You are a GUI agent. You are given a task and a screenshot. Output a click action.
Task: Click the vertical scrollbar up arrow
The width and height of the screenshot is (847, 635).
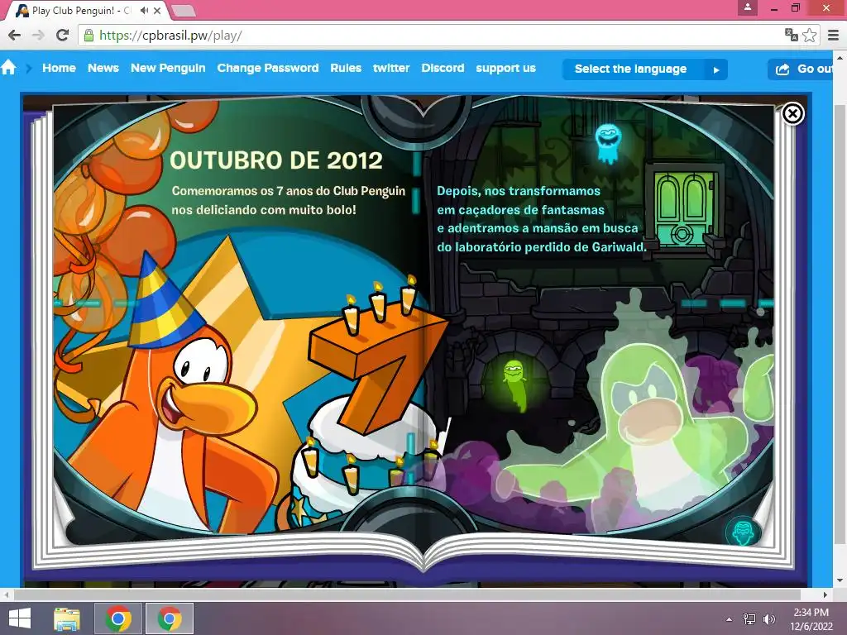click(x=840, y=57)
